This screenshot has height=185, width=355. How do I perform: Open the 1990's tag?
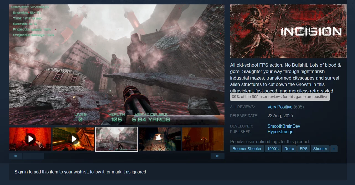[273, 149]
